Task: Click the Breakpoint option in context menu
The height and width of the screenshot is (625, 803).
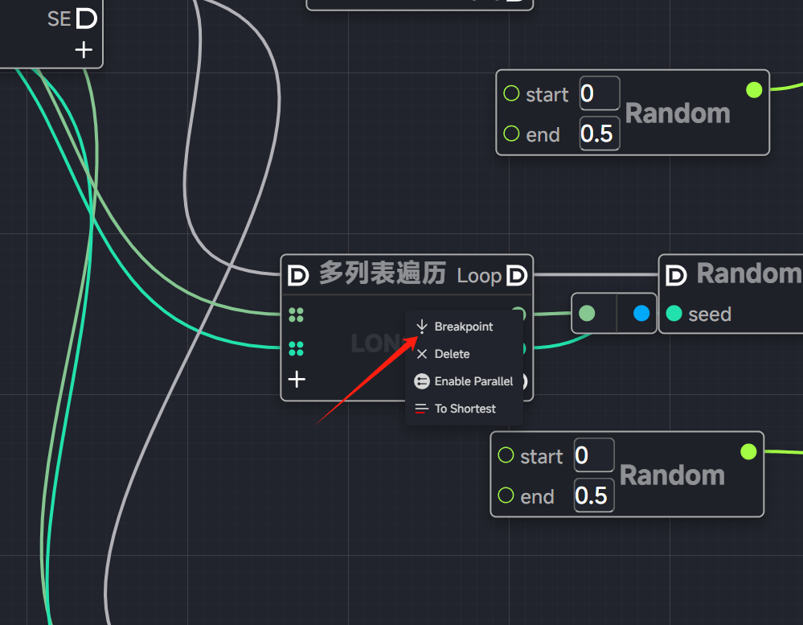Action: (463, 327)
